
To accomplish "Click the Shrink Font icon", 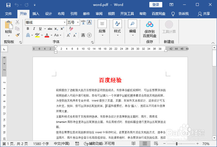I will 75,35.
